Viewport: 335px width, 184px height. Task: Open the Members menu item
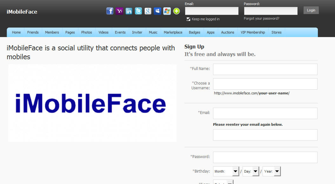[x=52, y=32]
